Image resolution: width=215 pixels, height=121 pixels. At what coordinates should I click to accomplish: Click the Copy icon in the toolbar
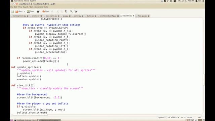pos(62,11)
